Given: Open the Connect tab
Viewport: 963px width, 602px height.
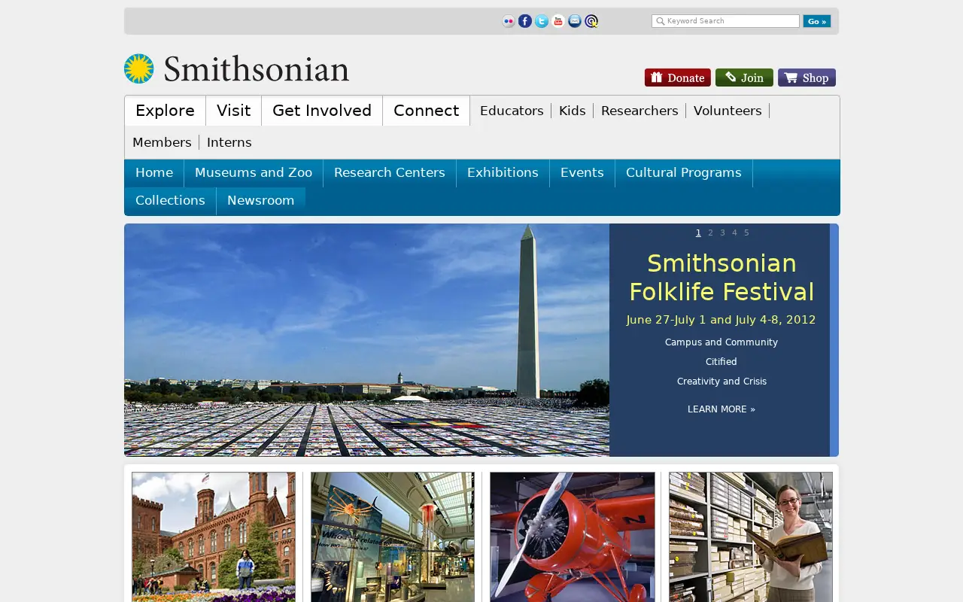Looking at the screenshot, I should pos(426,111).
